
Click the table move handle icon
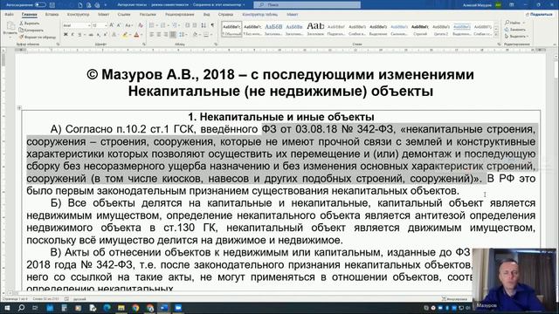click(19, 107)
